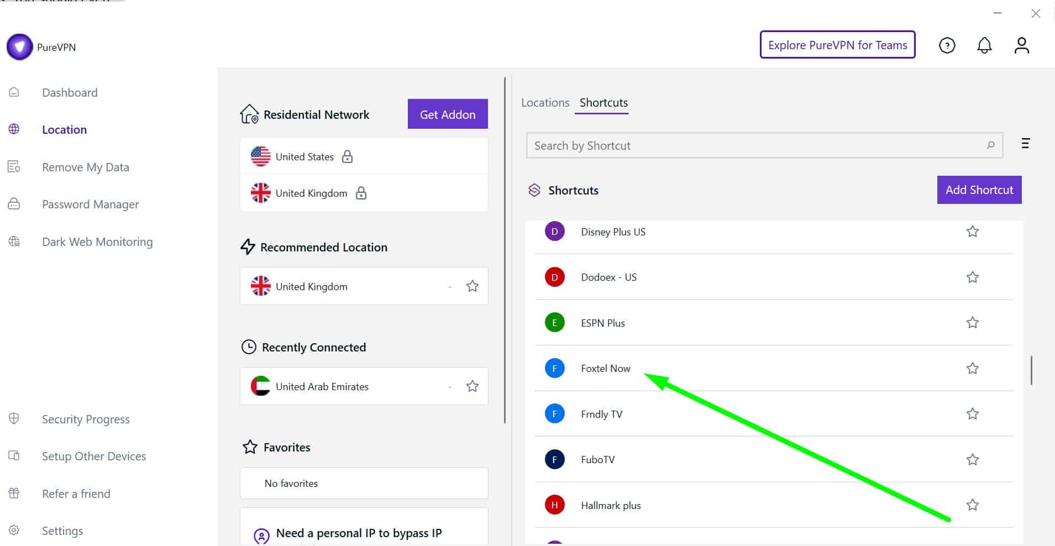Click the Refer a friend gift icon
The image size is (1055, 546).
pos(14,494)
